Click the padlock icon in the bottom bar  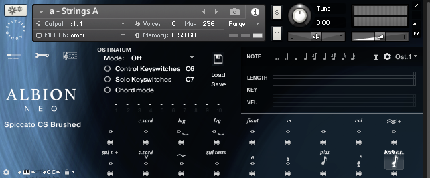tap(67, 172)
